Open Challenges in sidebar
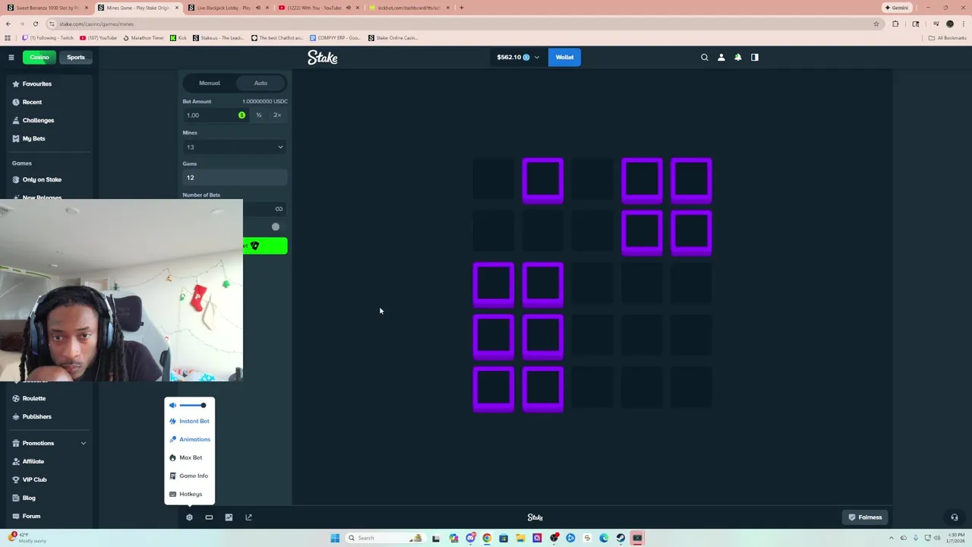 pos(38,120)
